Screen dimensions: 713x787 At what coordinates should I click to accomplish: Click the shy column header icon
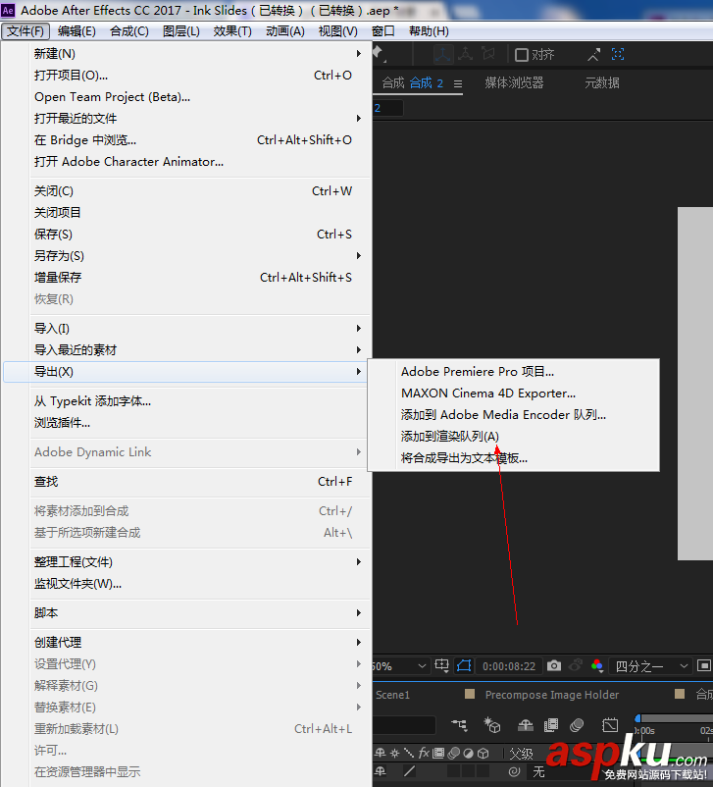click(381, 753)
